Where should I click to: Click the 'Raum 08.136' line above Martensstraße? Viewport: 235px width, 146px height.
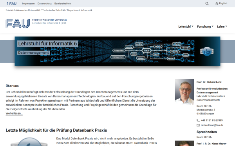(x=204, y=106)
